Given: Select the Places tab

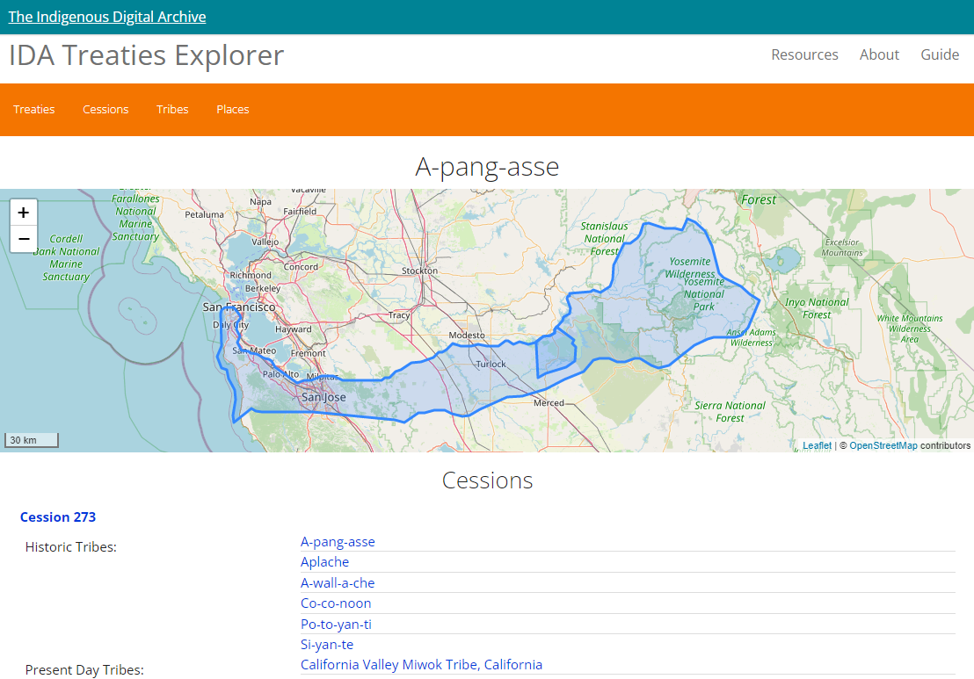Looking at the screenshot, I should [x=233, y=110].
